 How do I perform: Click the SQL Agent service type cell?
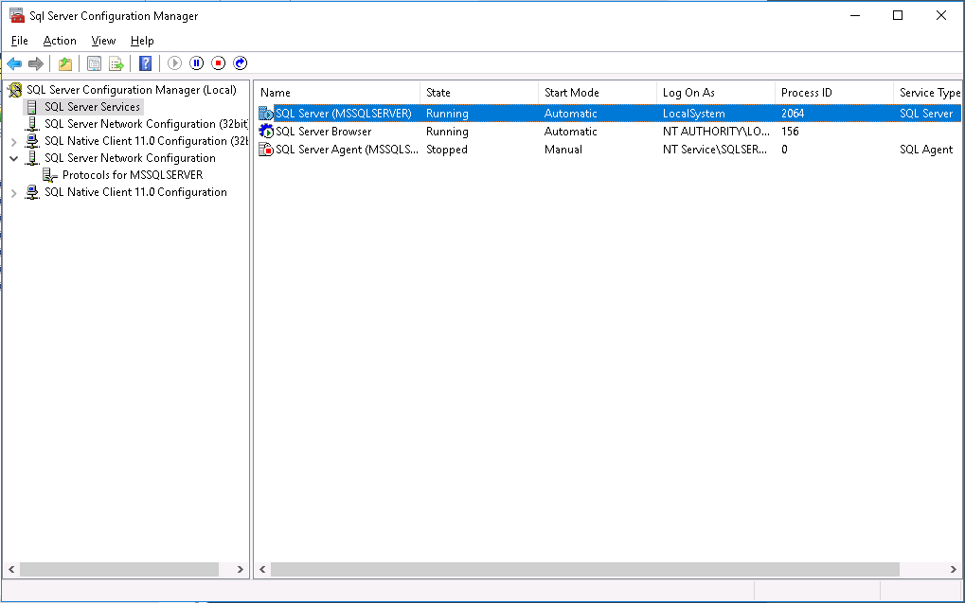(926, 150)
